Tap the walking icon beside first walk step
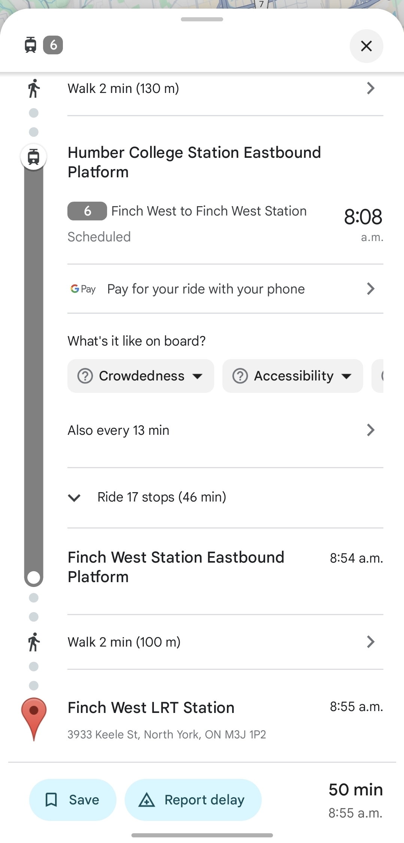Screen dimensions: 404x843 pyautogui.click(x=34, y=88)
